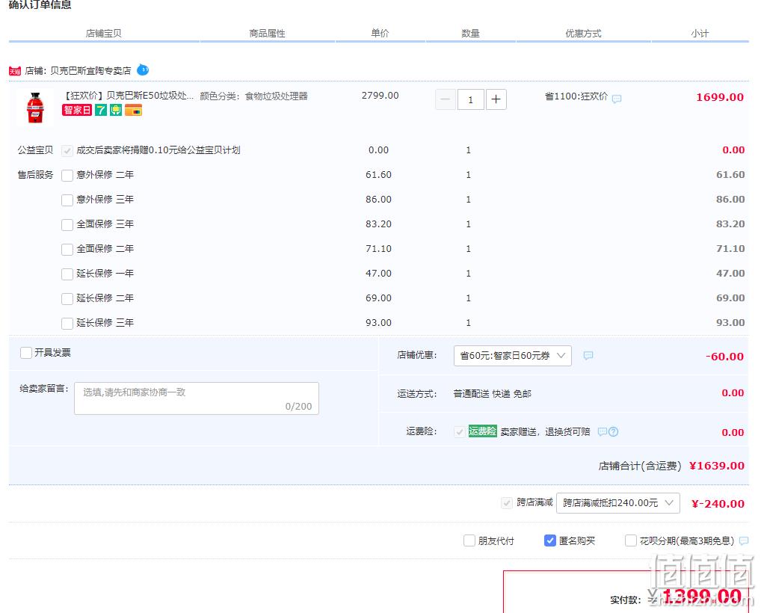Screen dimensions: 761x613
Task: Check 延长保修 二年 warranty option
Action: (x=67, y=298)
